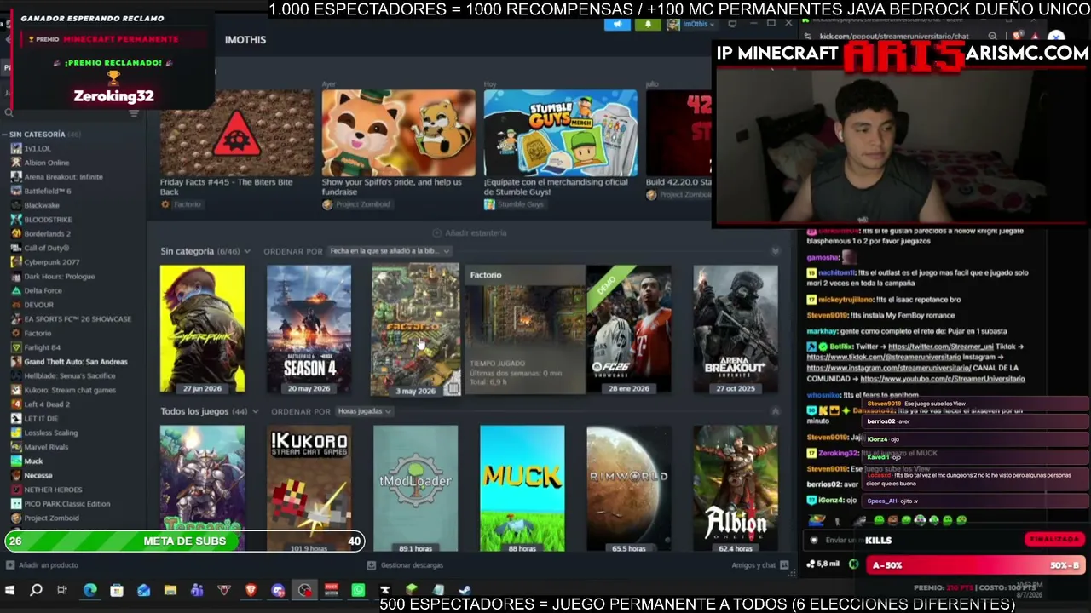Select Project Zomboid in the sidebar list
Image resolution: width=1091 pixels, height=613 pixels.
(51, 518)
